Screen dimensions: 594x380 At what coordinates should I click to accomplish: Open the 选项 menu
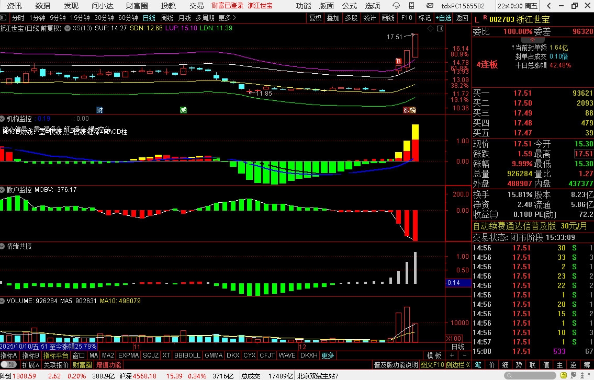(373, 6)
